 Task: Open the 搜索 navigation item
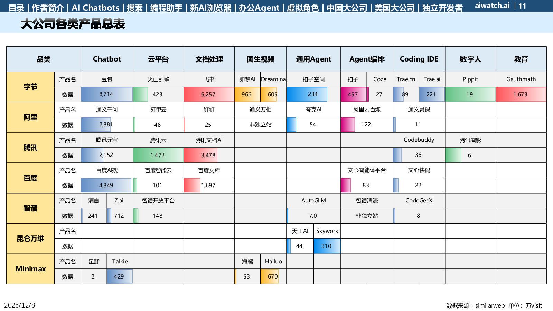(x=134, y=8)
